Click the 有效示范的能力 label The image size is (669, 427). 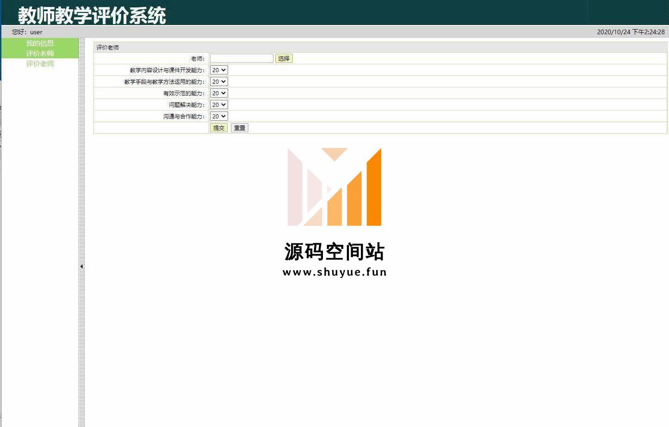pyautogui.click(x=184, y=93)
